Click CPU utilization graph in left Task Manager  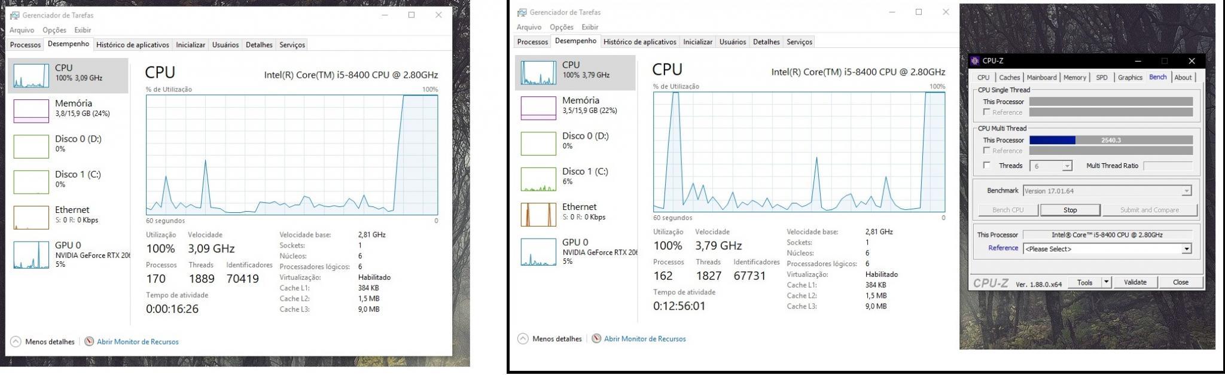tap(292, 154)
